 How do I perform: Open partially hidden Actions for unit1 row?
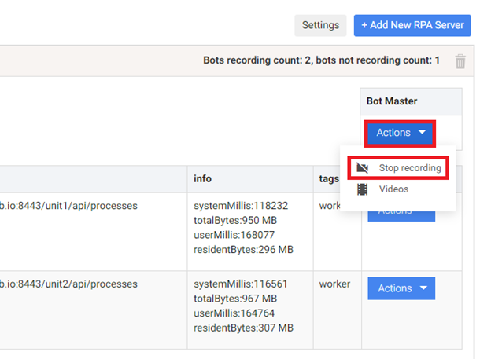pyautogui.click(x=401, y=216)
